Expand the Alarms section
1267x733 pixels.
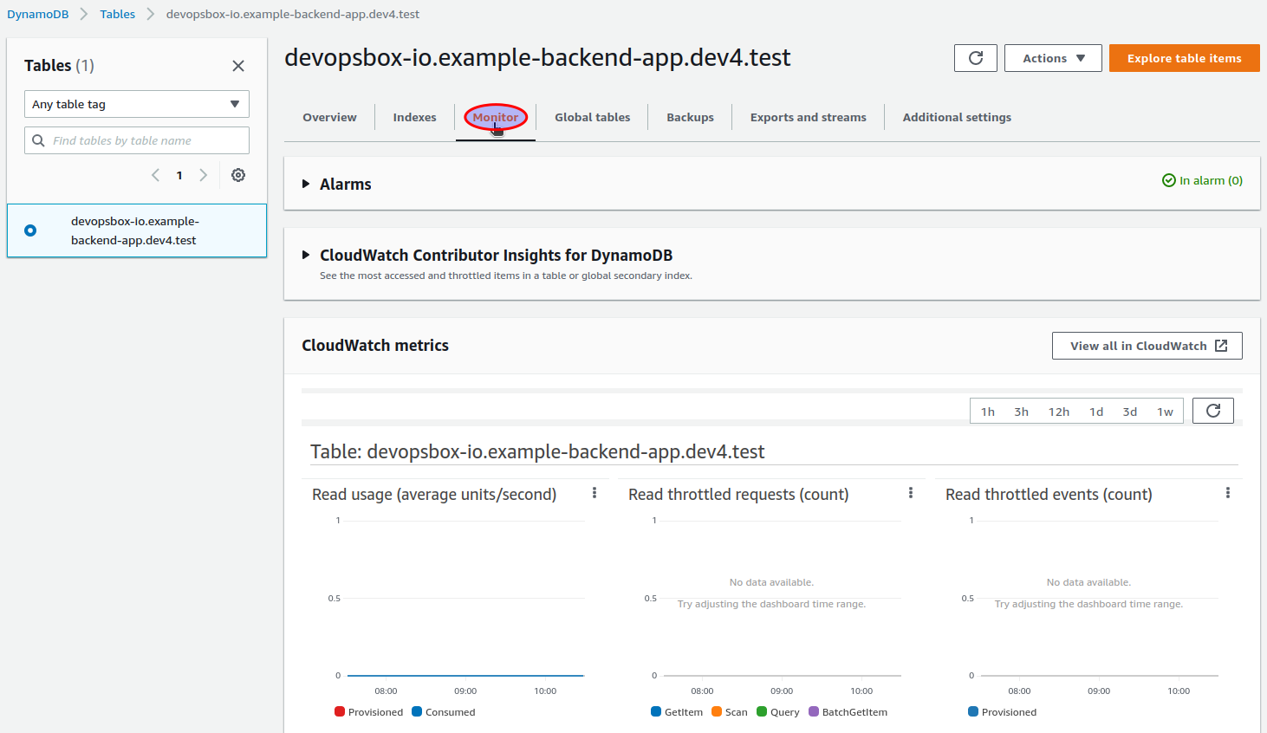[x=305, y=184]
